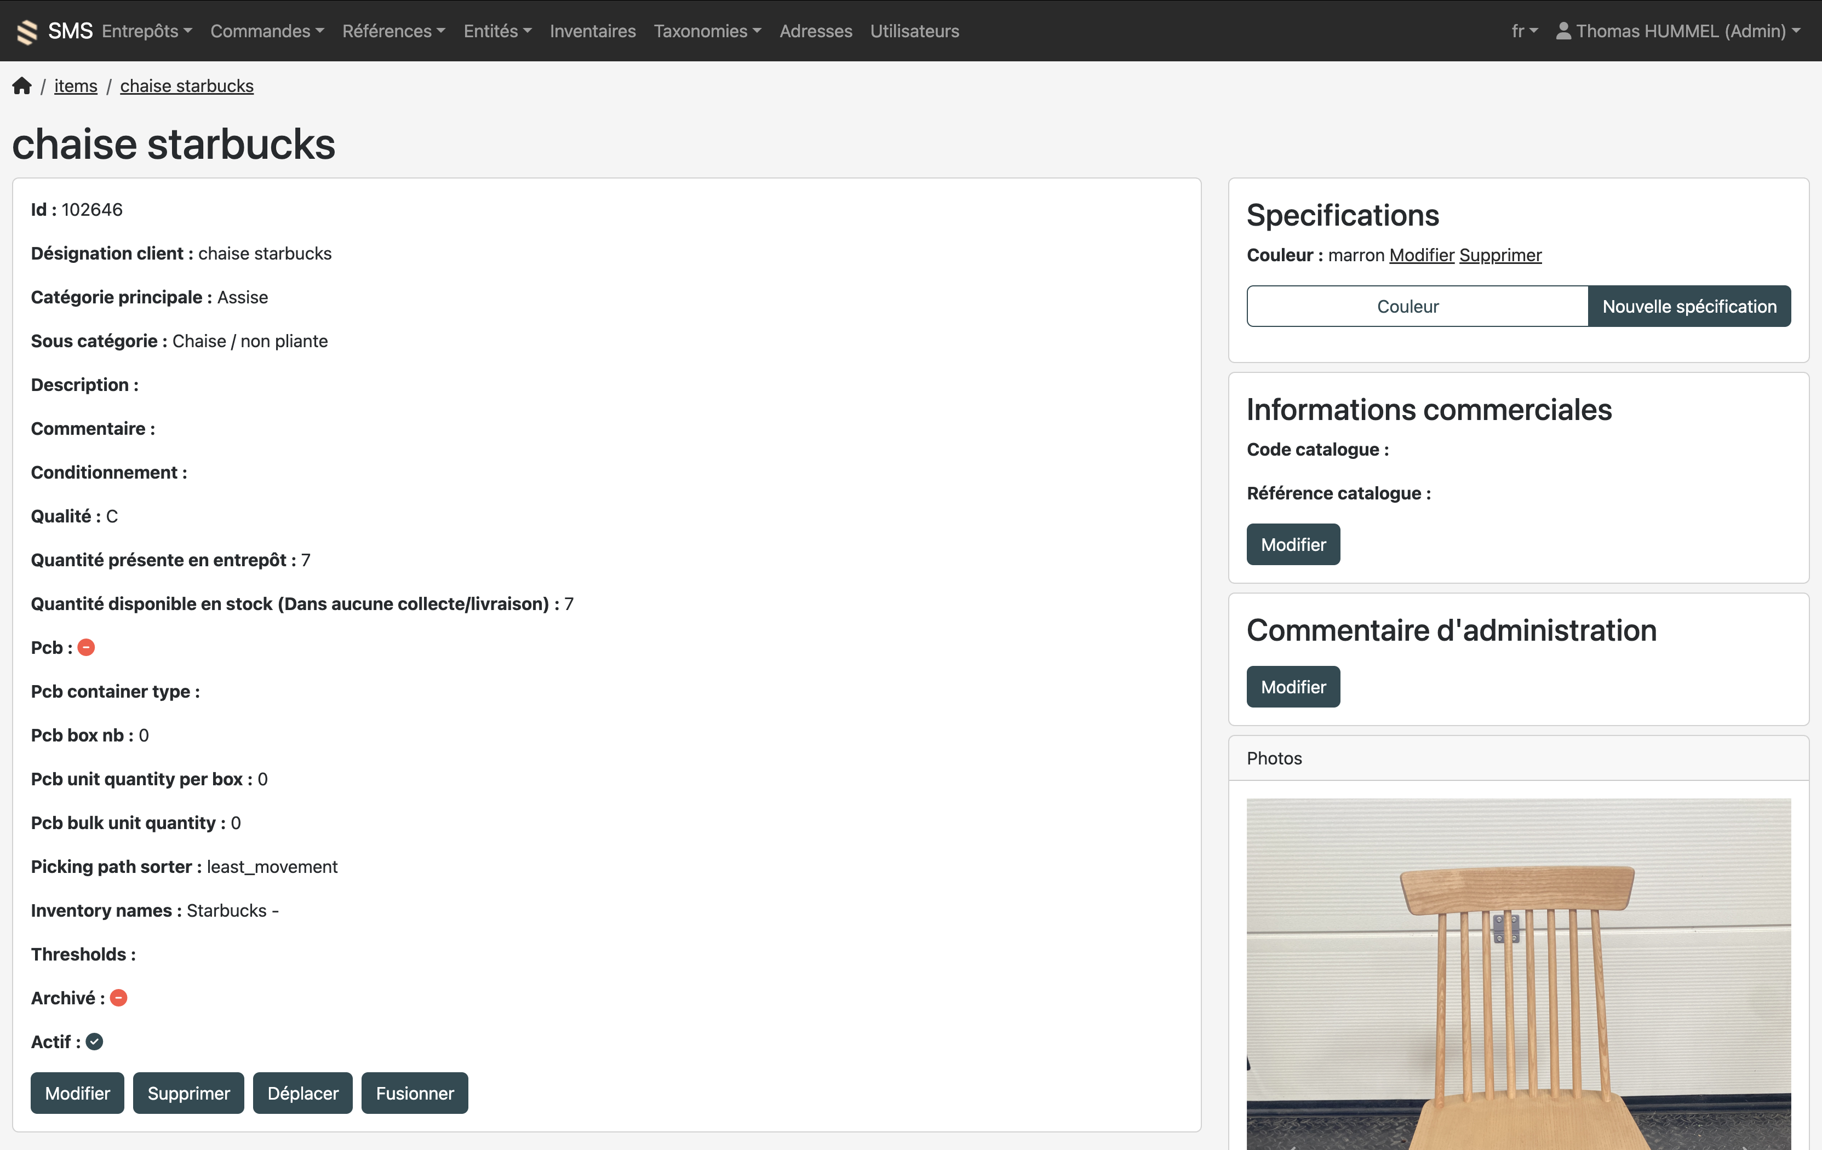Expand the Commandes menu
The width and height of the screenshot is (1822, 1150).
pyautogui.click(x=267, y=31)
